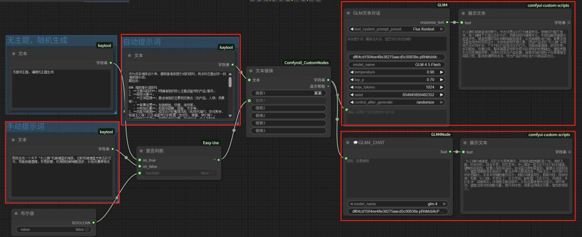Collapse the 展示文本 node beside GLM4_CHAT
Screen dimensions: 582x237
click(465, 142)
